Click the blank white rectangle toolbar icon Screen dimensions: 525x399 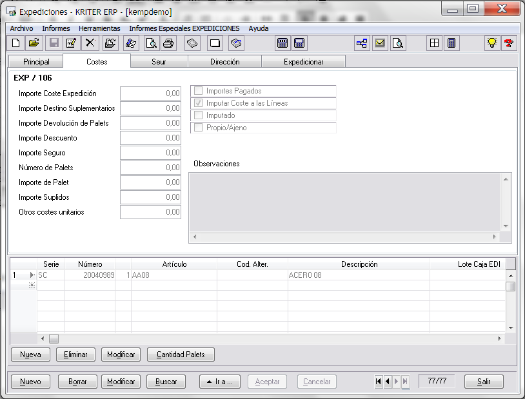click(x=215, y=43)
